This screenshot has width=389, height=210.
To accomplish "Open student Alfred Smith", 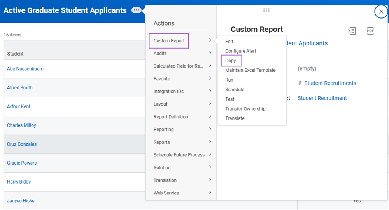I will (19, 88).
